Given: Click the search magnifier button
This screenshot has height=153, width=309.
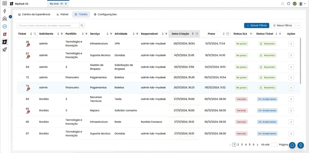Looking at the screenshot, I should point(82,25).
